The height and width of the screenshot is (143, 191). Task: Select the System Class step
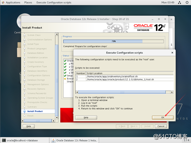34,35
